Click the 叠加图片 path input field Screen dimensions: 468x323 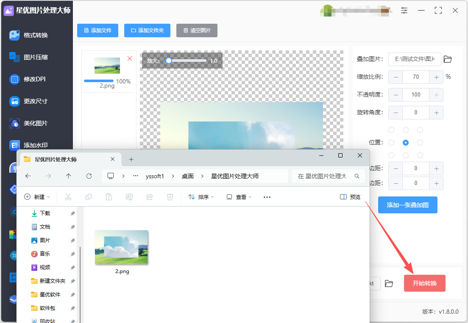(415, 59)
